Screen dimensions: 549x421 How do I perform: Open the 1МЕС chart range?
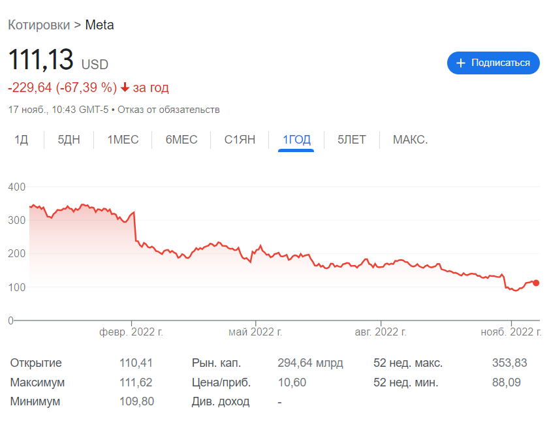click(123, 140)
